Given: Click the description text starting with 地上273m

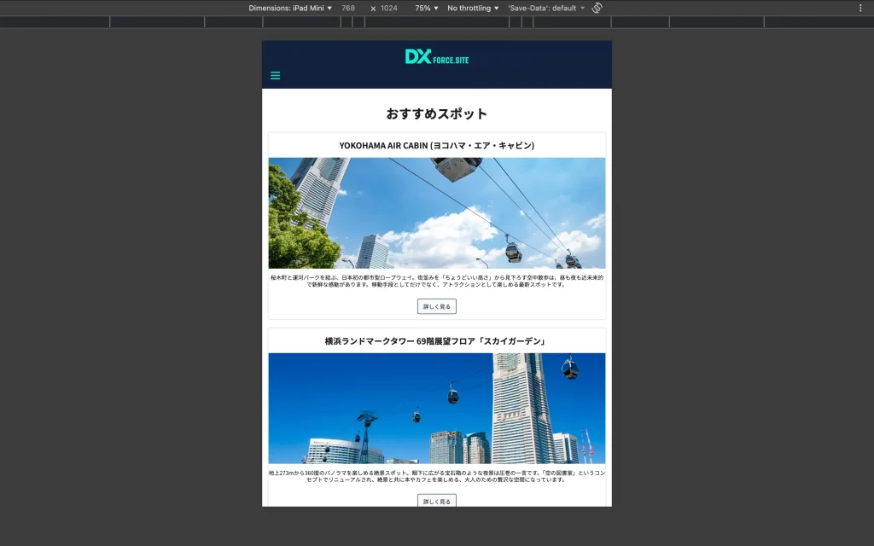Looking at the screenshot, I should (x=436, y=476).
